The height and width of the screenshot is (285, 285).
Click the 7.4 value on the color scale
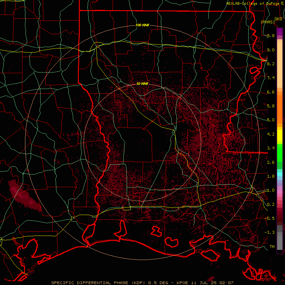[271, 78]
